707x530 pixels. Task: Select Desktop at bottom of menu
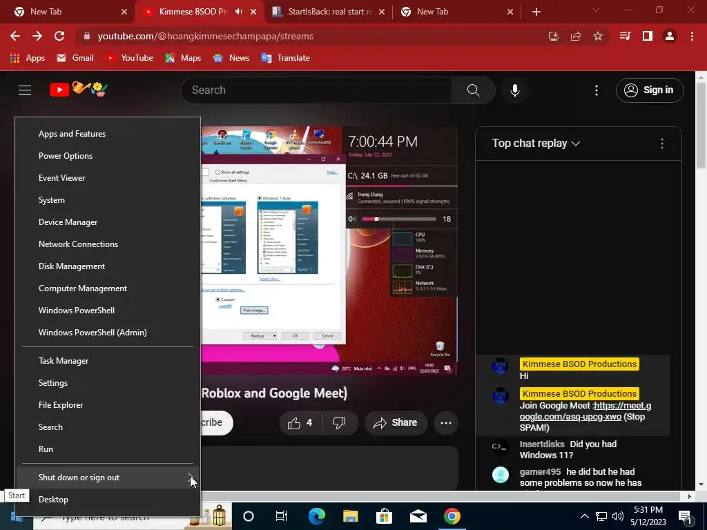click(108, 500)
